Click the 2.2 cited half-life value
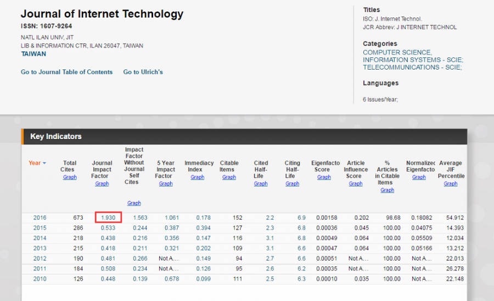The image size is (494, 301). (270, 217)
